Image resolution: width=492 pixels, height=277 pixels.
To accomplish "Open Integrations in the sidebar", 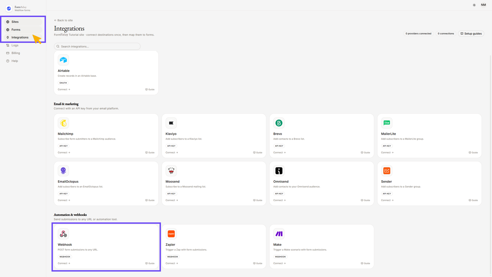I will coord(23,37).
